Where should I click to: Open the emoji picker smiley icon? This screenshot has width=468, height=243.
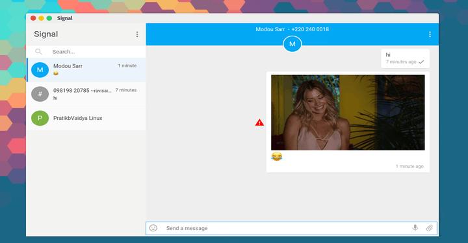point(153,228)
